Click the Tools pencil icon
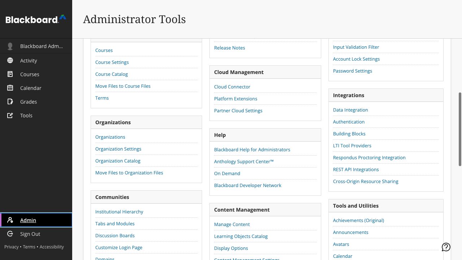This screenshot has height=260, width=462. [10, 115]
